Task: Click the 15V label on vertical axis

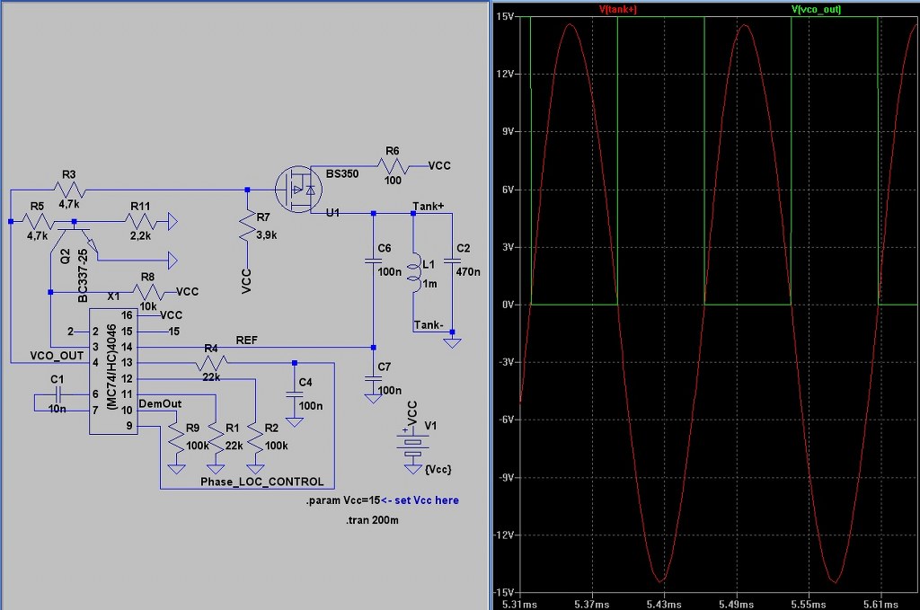Action: tap(503, 16)
